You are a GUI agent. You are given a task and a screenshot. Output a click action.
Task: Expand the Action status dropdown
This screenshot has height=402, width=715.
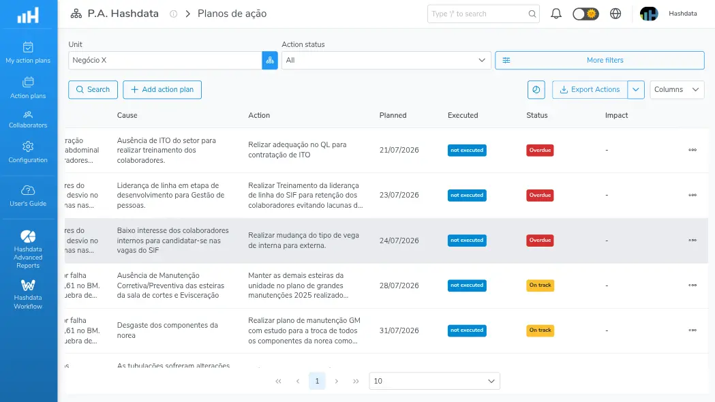click(x=386, y=60)
